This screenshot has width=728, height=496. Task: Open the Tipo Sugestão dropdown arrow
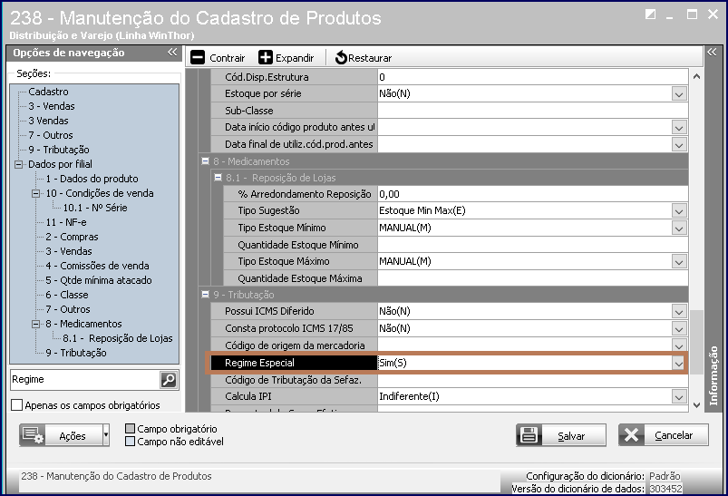tap(679, 211)
